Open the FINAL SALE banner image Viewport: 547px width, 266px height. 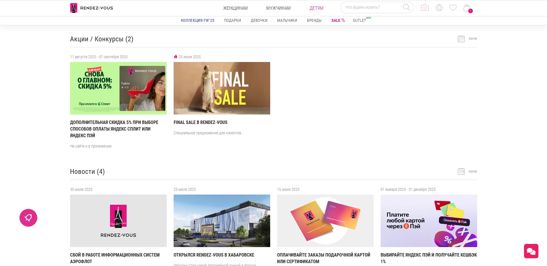tap(222, 88)
